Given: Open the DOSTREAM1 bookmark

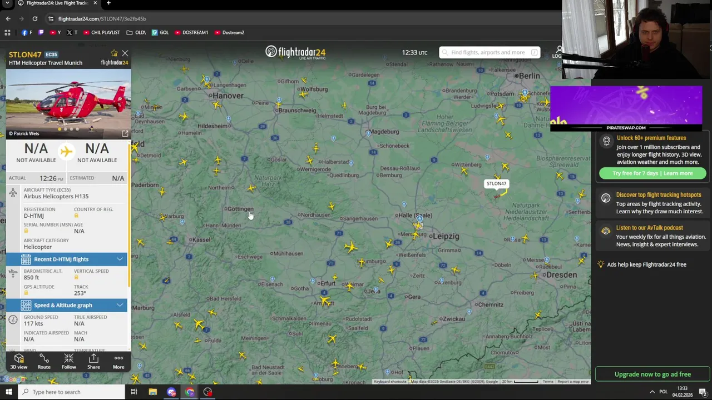Looking at the screenshot, I should tap(191, 33).
